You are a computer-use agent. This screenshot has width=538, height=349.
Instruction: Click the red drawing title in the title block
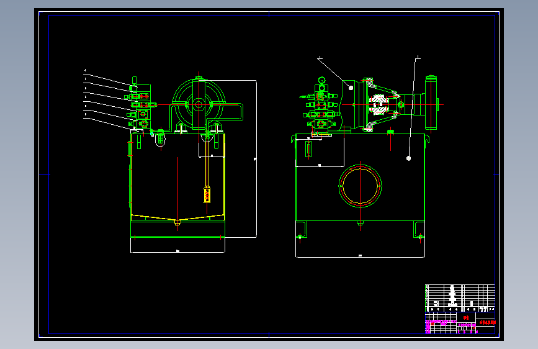coord(487,322)
